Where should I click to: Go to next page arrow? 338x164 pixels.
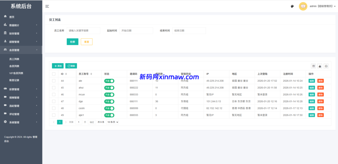coord(66,122)
